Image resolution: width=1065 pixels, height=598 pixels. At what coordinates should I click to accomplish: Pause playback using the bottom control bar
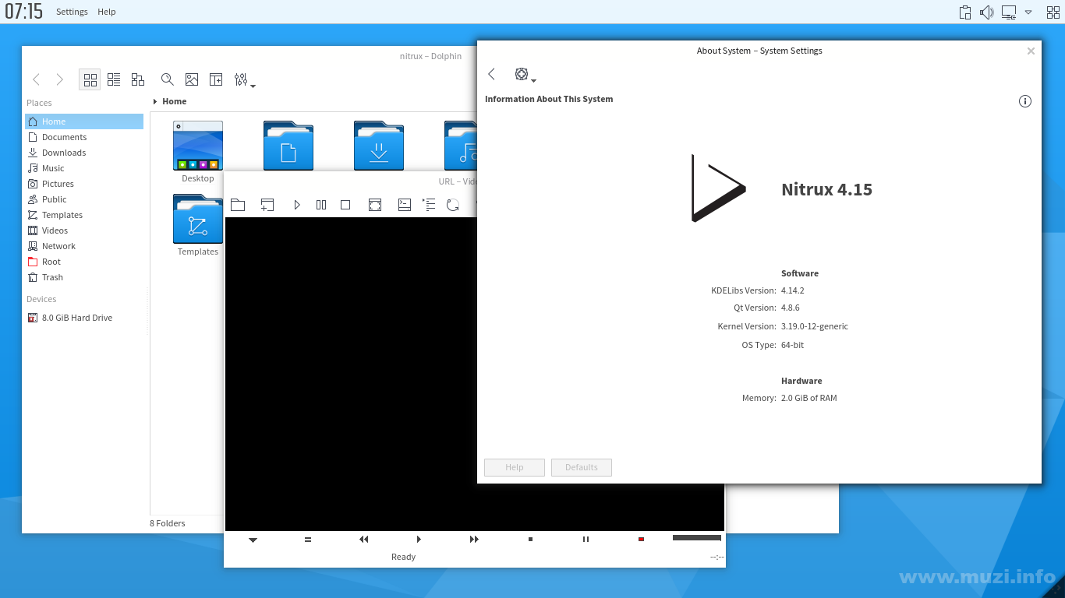[x=586, y=540]
